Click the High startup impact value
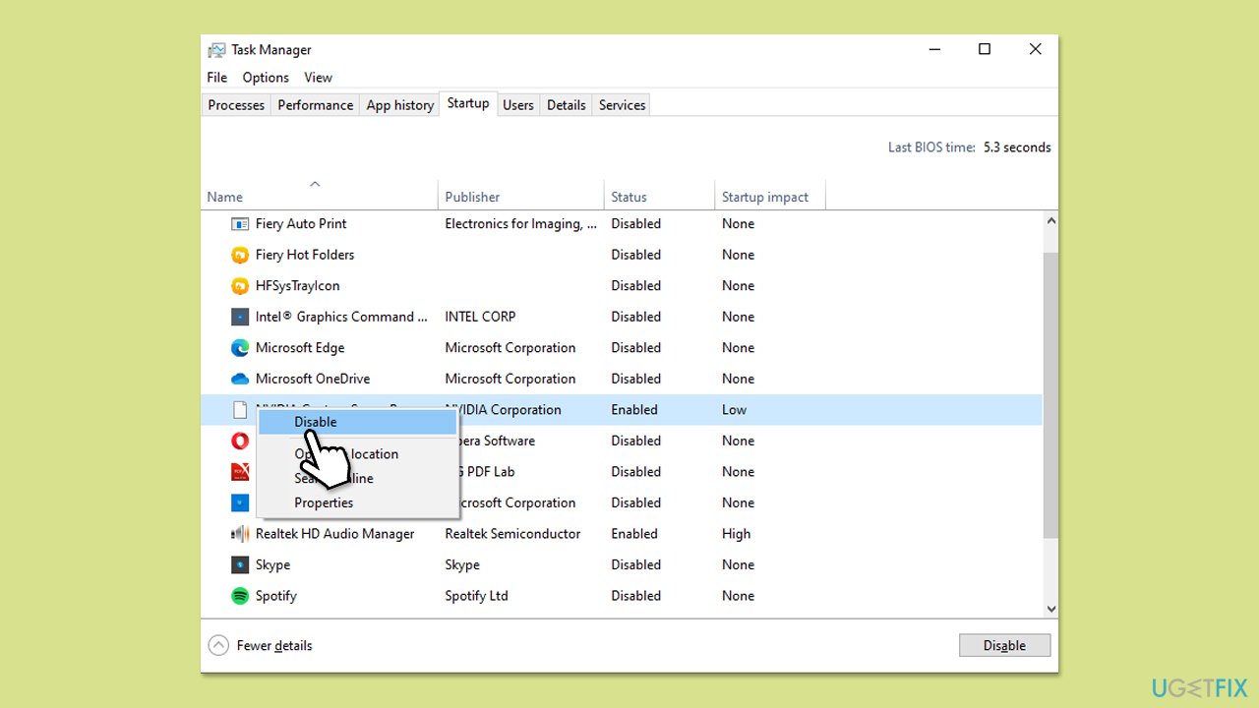The height and width of the screenshot is (708, 1259). 736,534
